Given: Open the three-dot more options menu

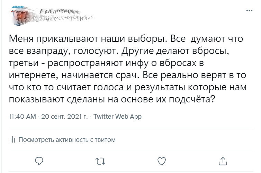Looking at the screenshot, I should (x=249, y=11).
